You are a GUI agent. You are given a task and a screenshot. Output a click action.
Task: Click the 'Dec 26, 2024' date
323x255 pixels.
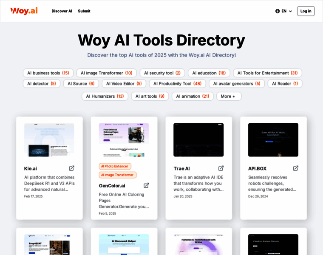258,196
